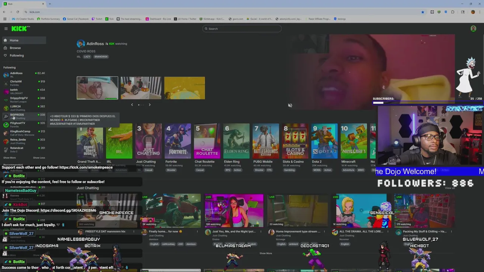Open 'ALL THE DRAMA. ALL THE LORE' stream

pyautogui.click(x=361, y=211)
